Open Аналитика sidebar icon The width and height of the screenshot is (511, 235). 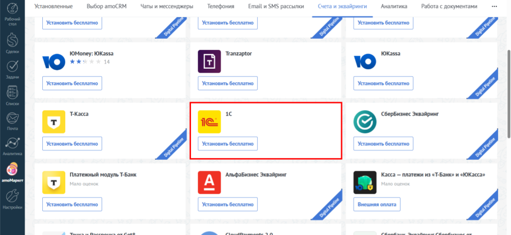click(x=12, y=146)
